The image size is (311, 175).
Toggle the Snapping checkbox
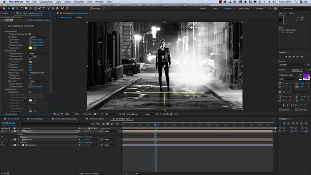coord(91,9)
